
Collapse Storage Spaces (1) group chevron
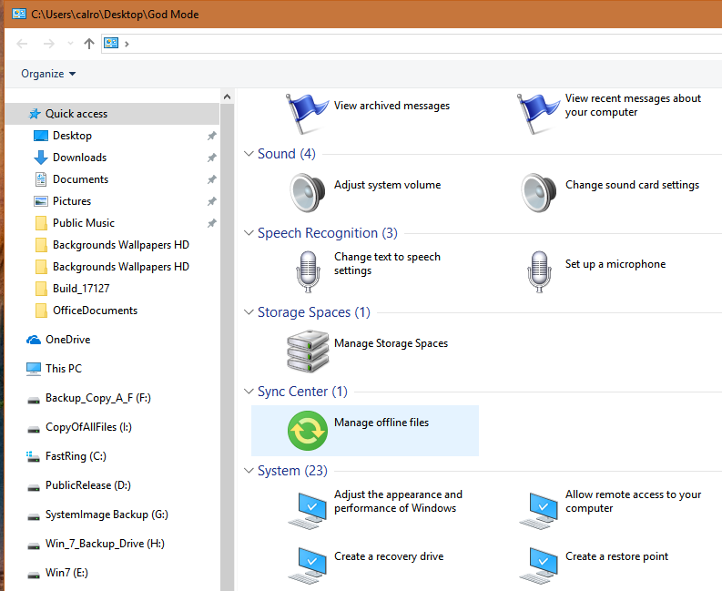pos(249,312)
